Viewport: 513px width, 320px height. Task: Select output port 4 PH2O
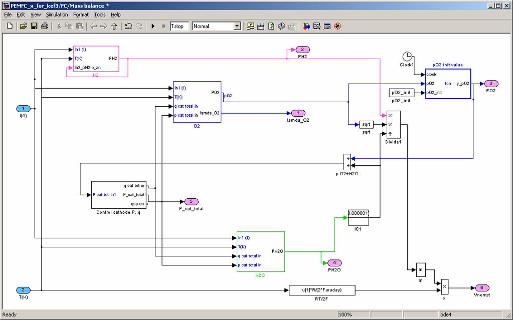pyautogui.click(x=334, y=263)
